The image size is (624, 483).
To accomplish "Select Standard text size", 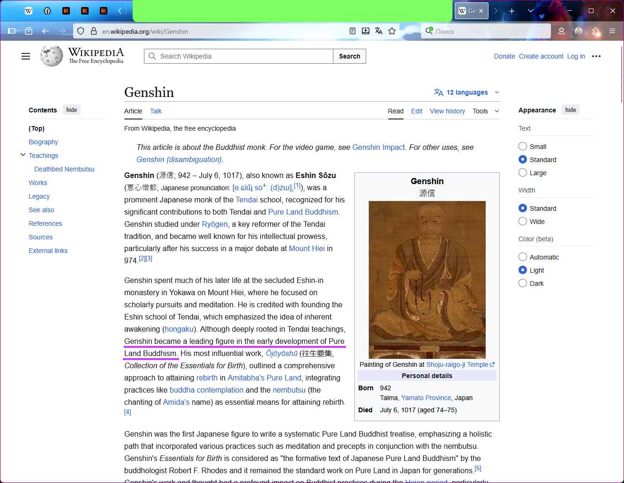I will (x=523, y=159).
